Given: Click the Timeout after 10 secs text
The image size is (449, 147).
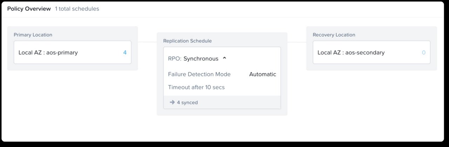Looking at the screenshot, I should point(196,87).
